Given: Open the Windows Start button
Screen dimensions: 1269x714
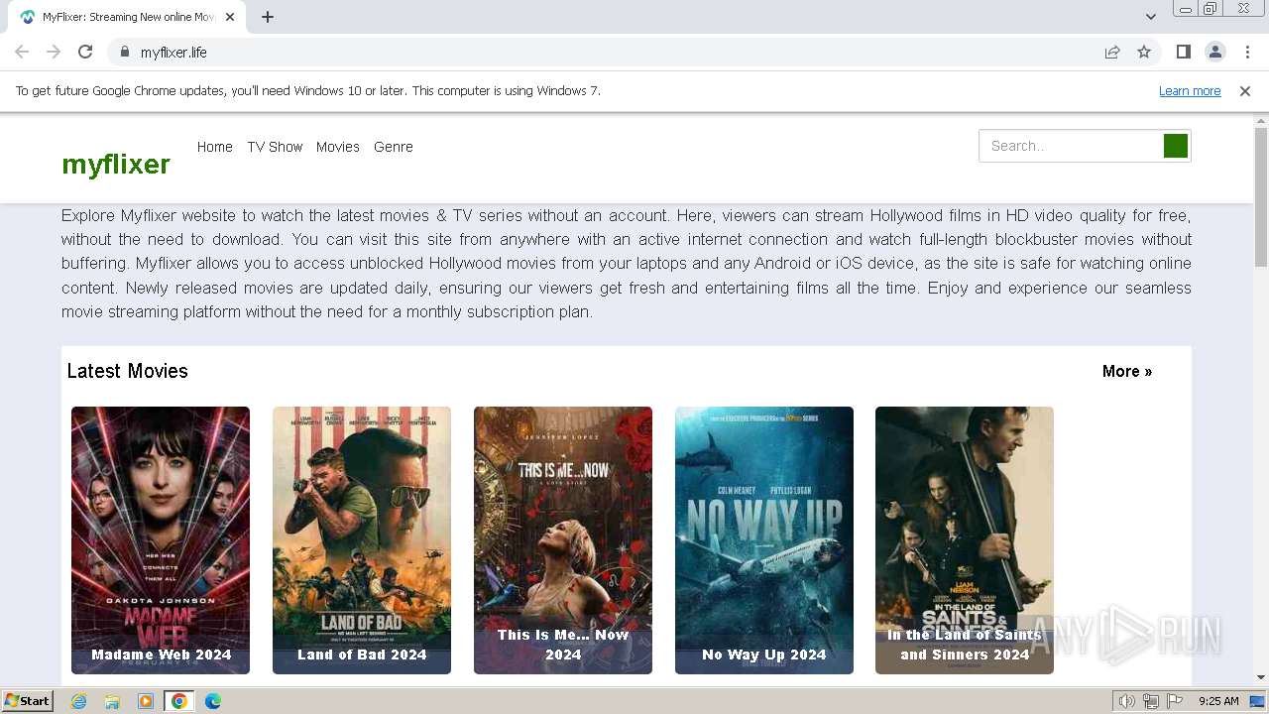Looking at the screenshot, I should pyautogui.click(x=28, y=701).
